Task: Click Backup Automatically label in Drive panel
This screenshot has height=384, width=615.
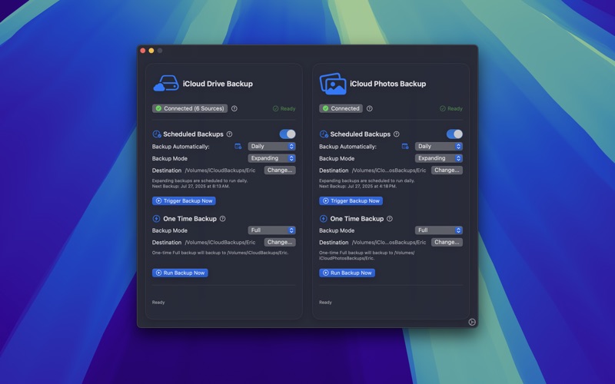Action: click(181, 147)
